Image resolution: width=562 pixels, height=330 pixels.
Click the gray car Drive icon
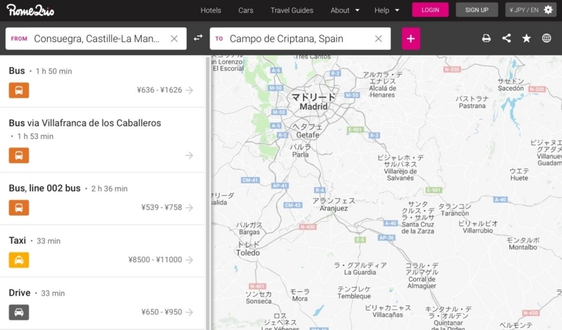[19, 312]
